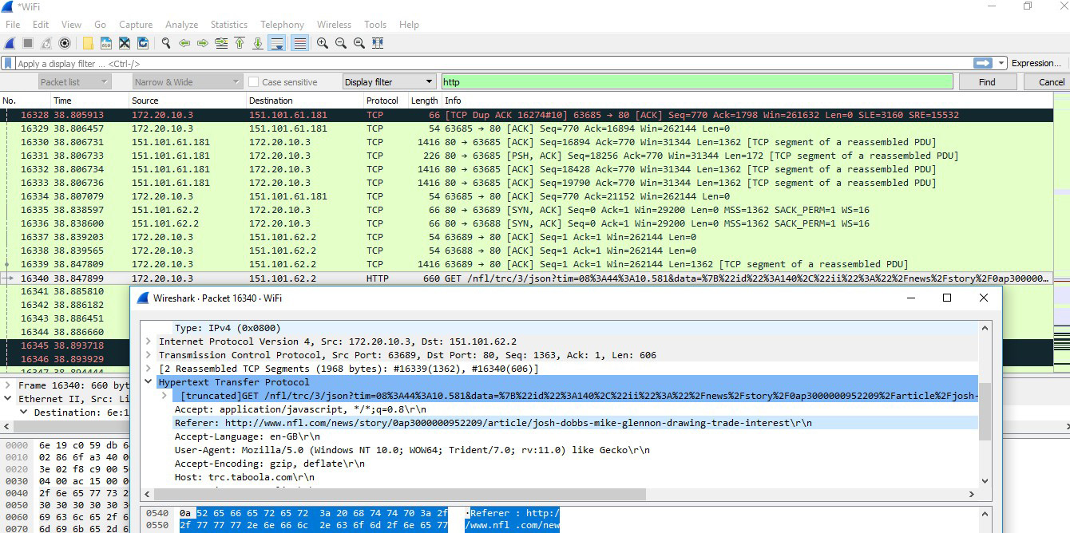Reset text to normal size
The width and height of the screenshot is (1070, 533).
click(x=359, y=43)
